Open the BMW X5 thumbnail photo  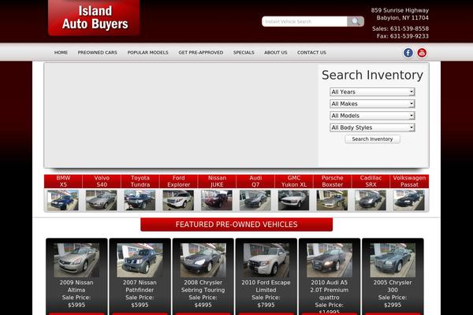[63, 200]
